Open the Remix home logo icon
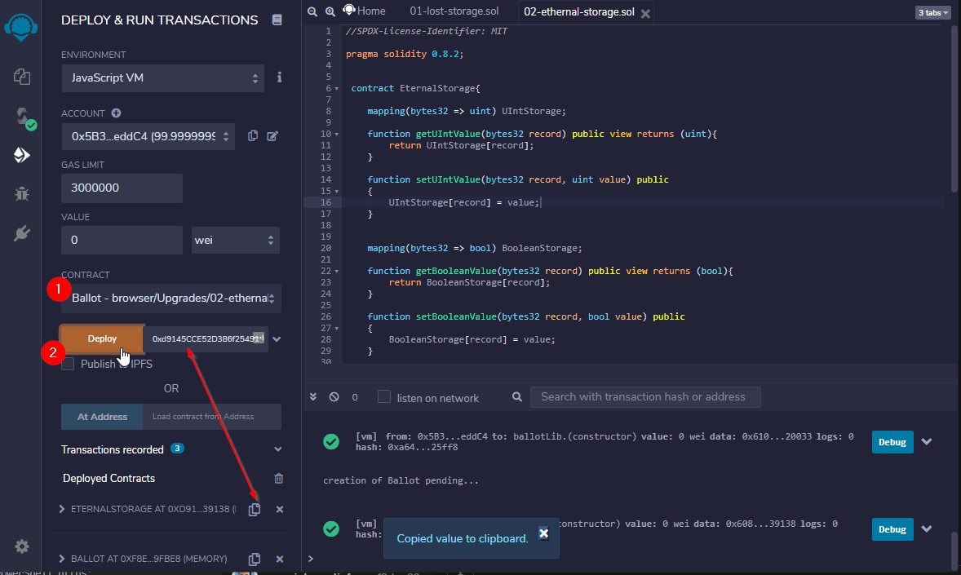Viewport: 961px width, 575px height. (21, 28)
